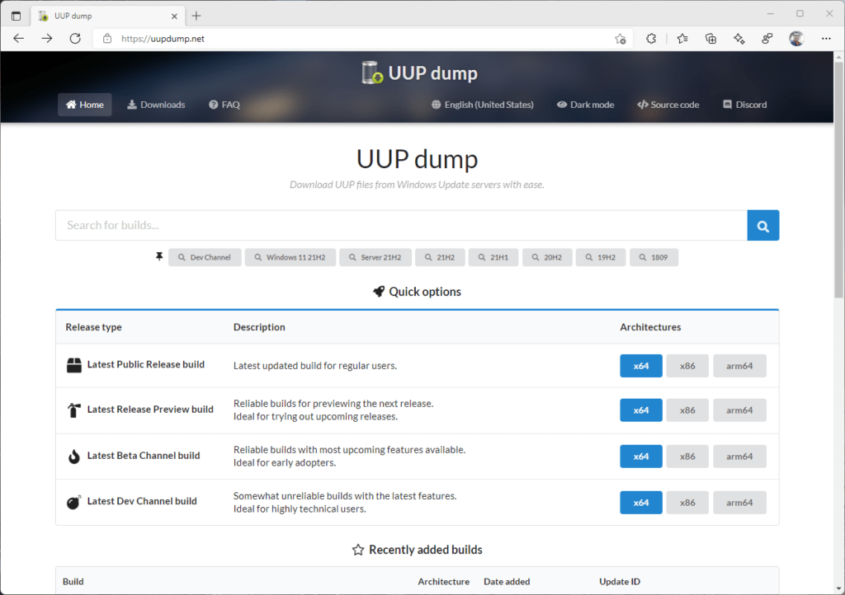Open browser Settings and more menu
This screenshot has width=845, height=595.
tap(826, 38)
